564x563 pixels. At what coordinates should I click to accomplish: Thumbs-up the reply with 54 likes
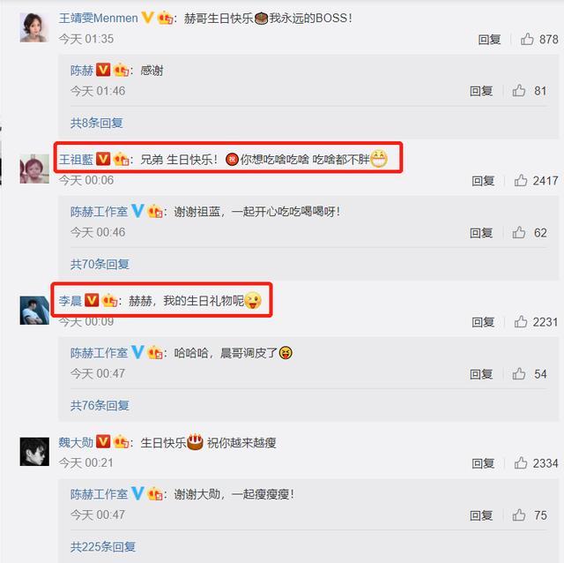pos(519,373)
